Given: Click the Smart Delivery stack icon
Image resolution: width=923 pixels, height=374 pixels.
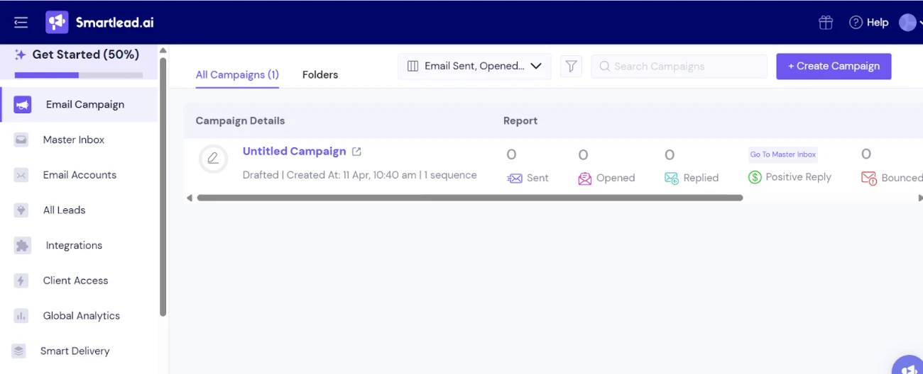Looking at the screenshot, I should coord(19,351).
